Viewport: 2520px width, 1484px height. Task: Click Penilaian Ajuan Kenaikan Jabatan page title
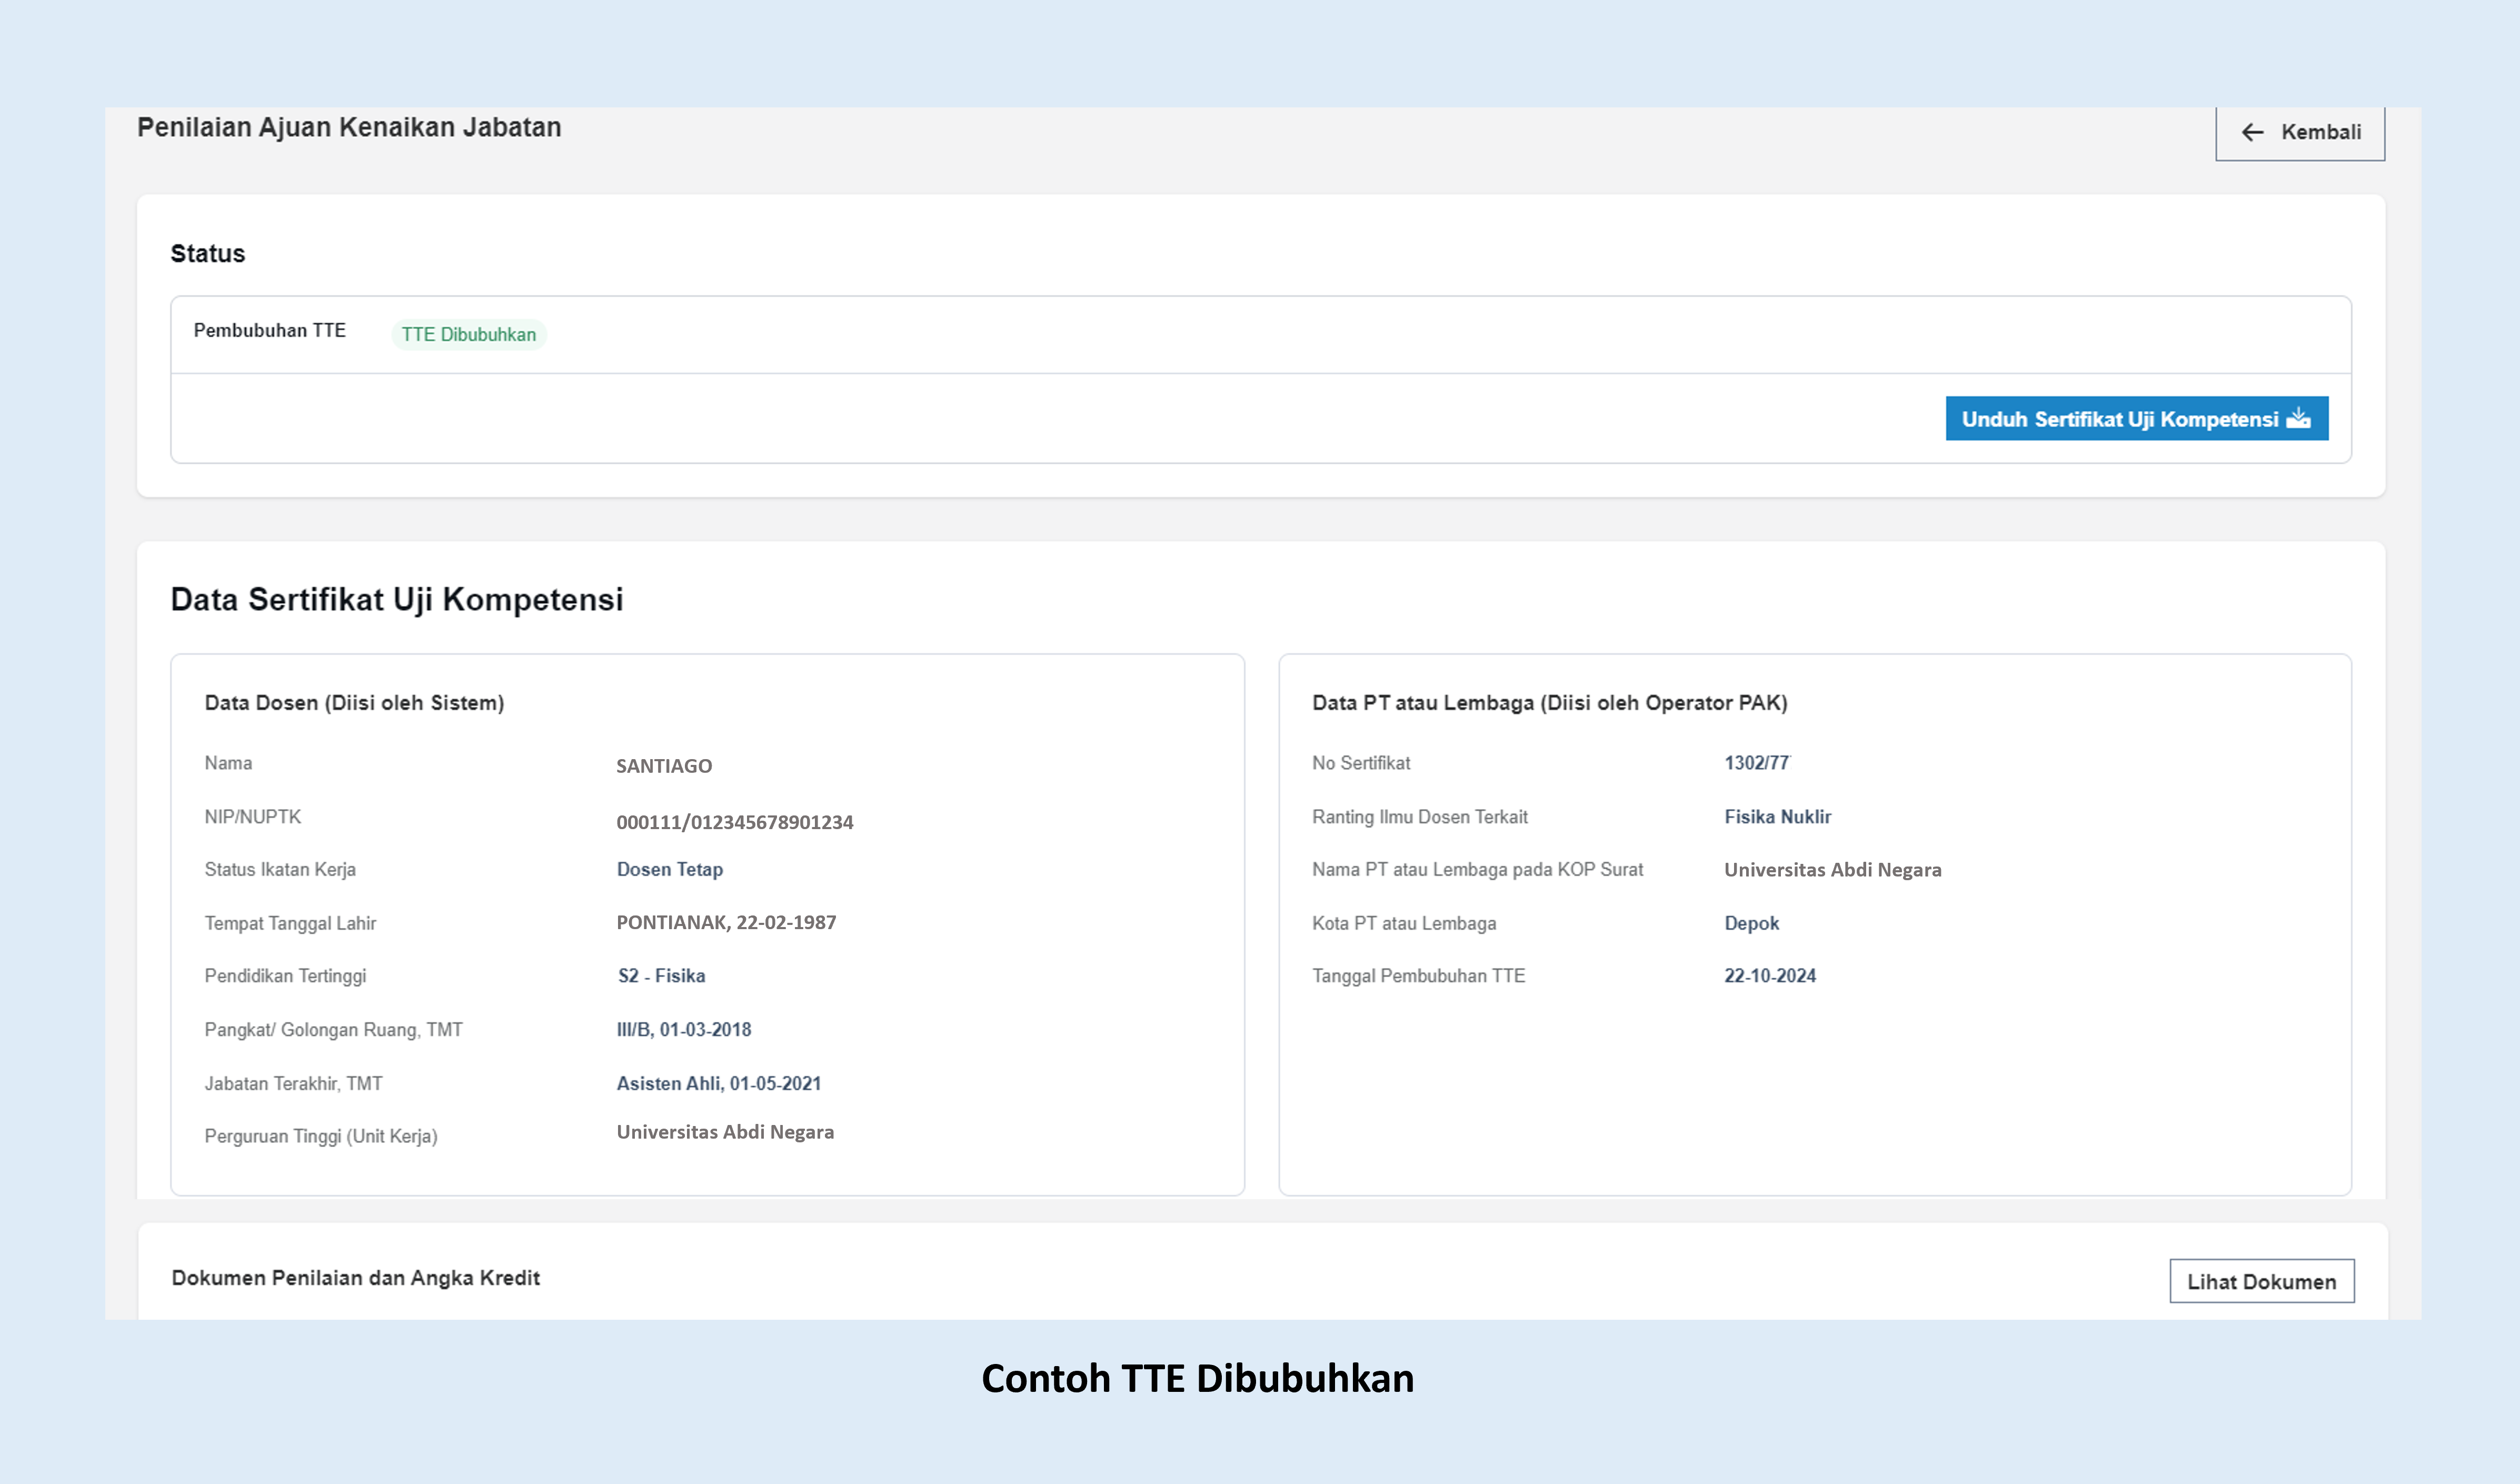(x=349, y=127)
